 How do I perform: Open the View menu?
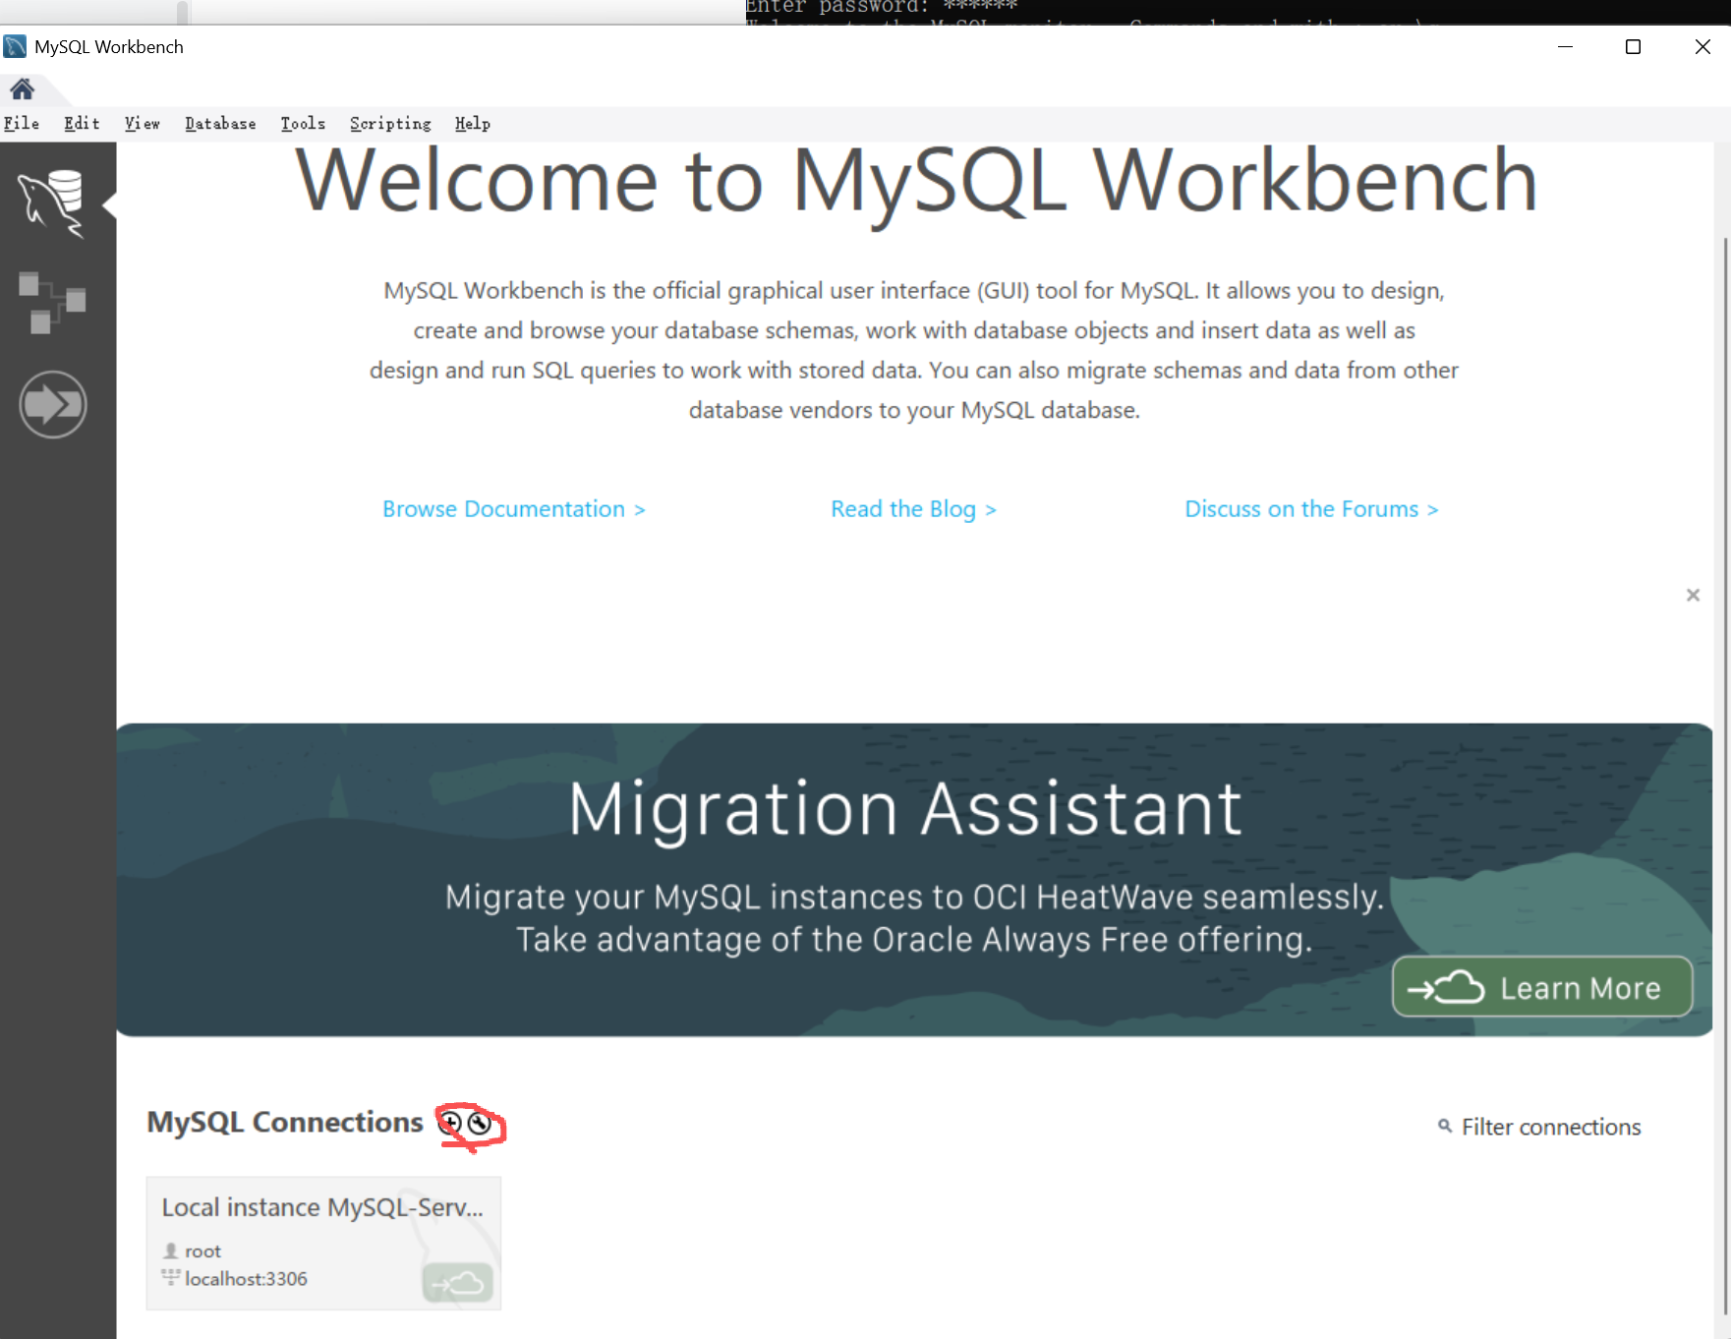click(142, 123)
